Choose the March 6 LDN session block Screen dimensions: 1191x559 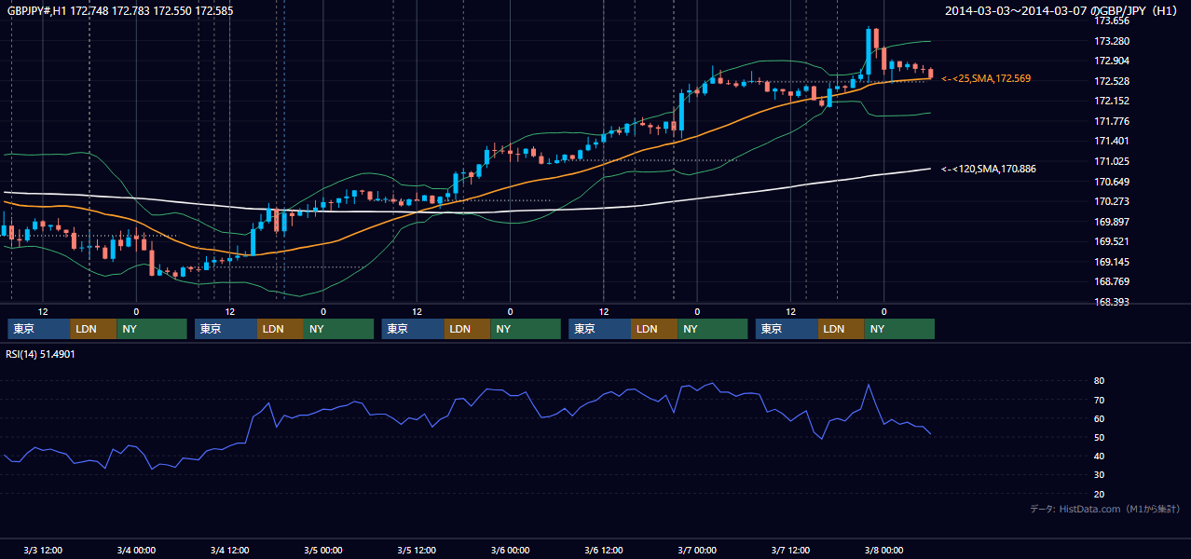point(655,329)
